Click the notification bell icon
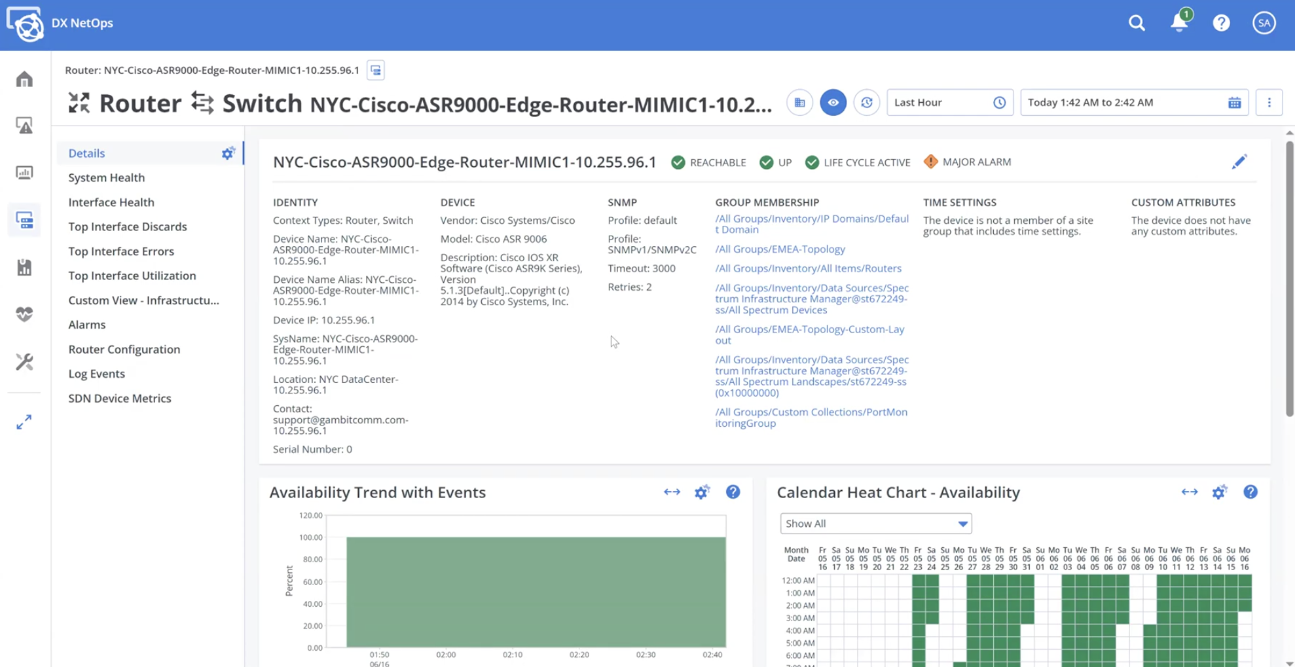1295x667 pixels. (1178, 23)
